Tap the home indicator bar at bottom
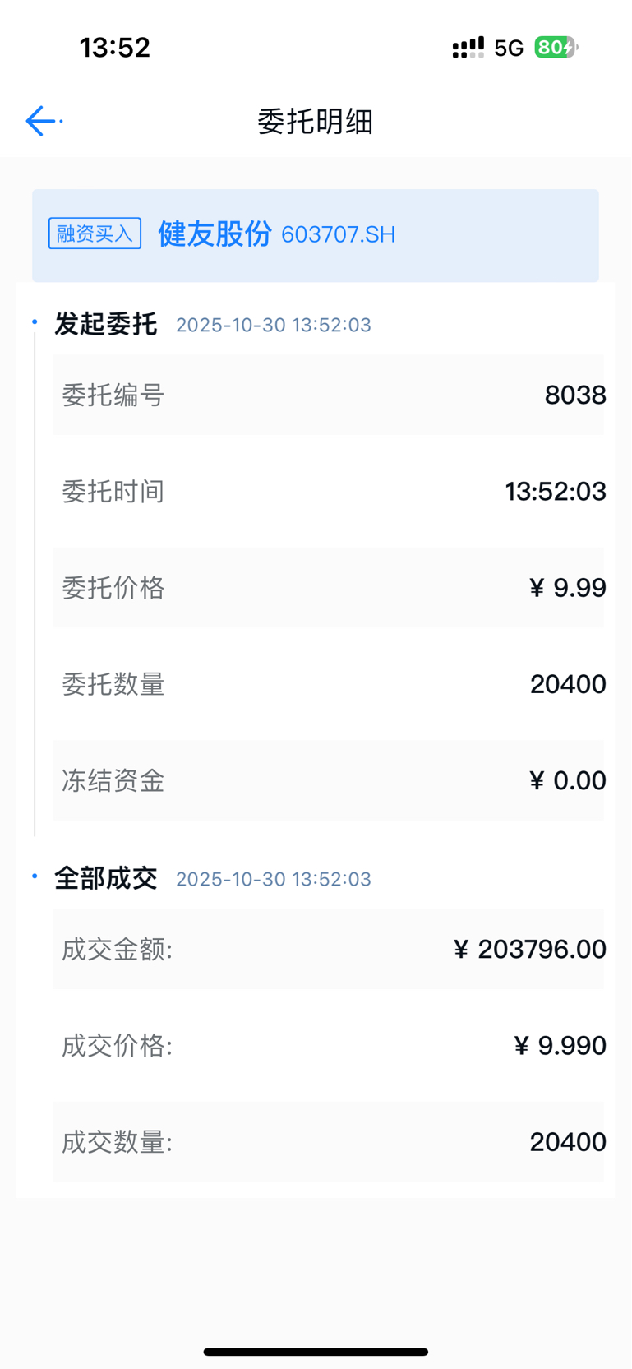This screenshot has width=632, height=1369. click(316, 1352)
